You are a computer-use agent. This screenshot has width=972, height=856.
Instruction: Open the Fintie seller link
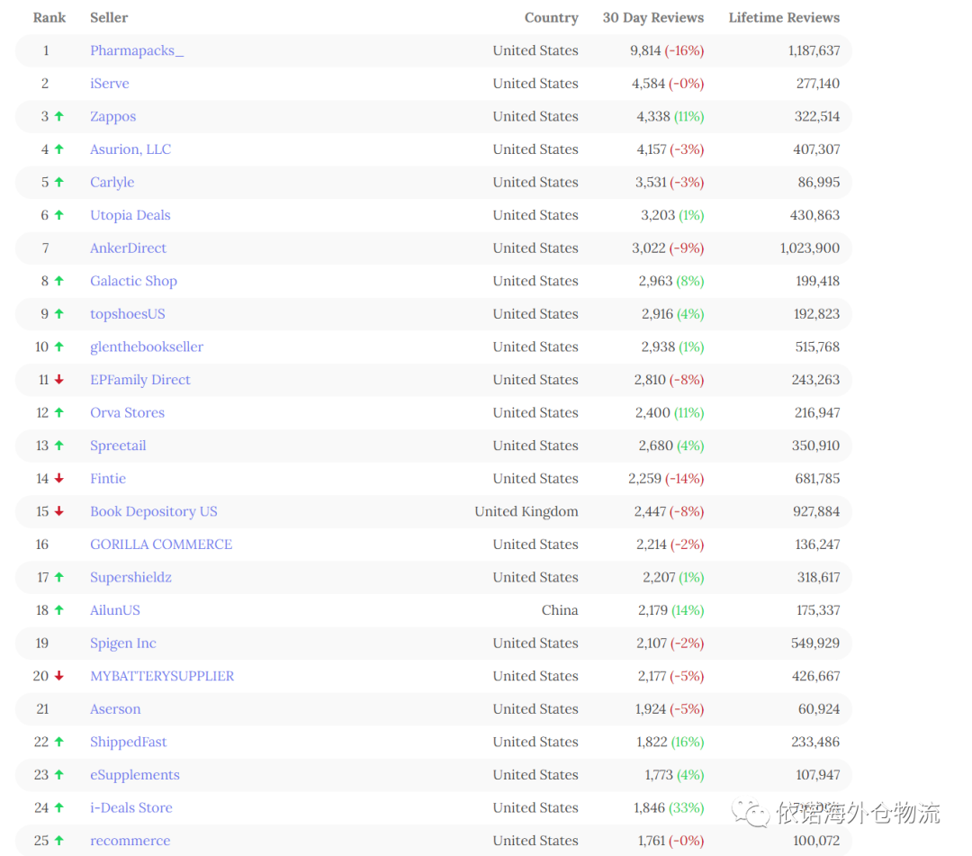tap(108, 478)
